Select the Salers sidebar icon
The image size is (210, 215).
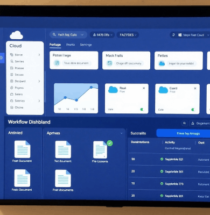[12, 94]
